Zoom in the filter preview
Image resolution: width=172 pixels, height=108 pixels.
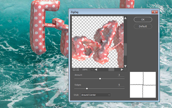[78, 70]
